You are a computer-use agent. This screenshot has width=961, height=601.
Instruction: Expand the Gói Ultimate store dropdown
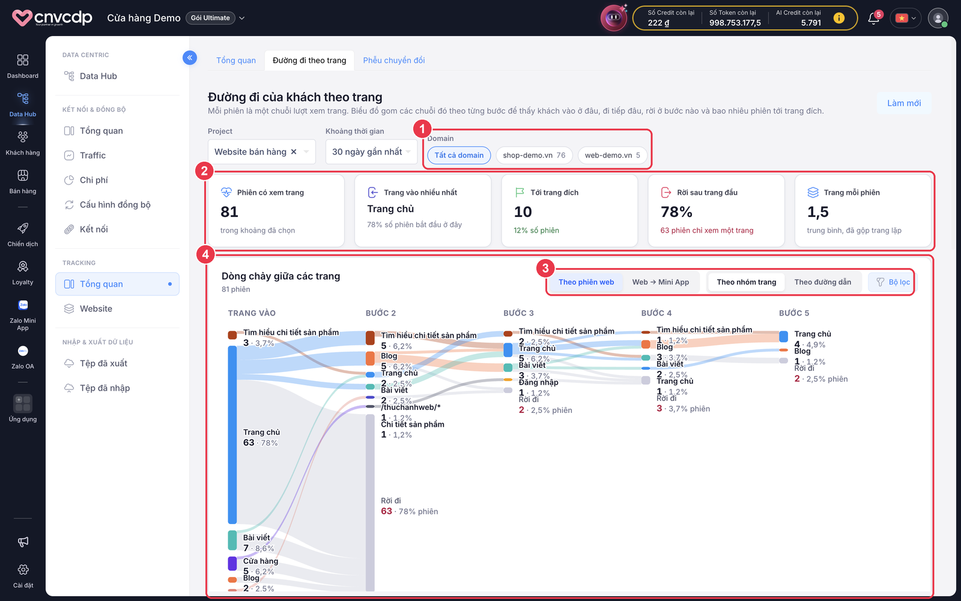242,18
